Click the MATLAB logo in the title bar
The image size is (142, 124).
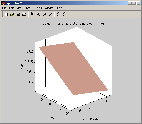point(3,3)
